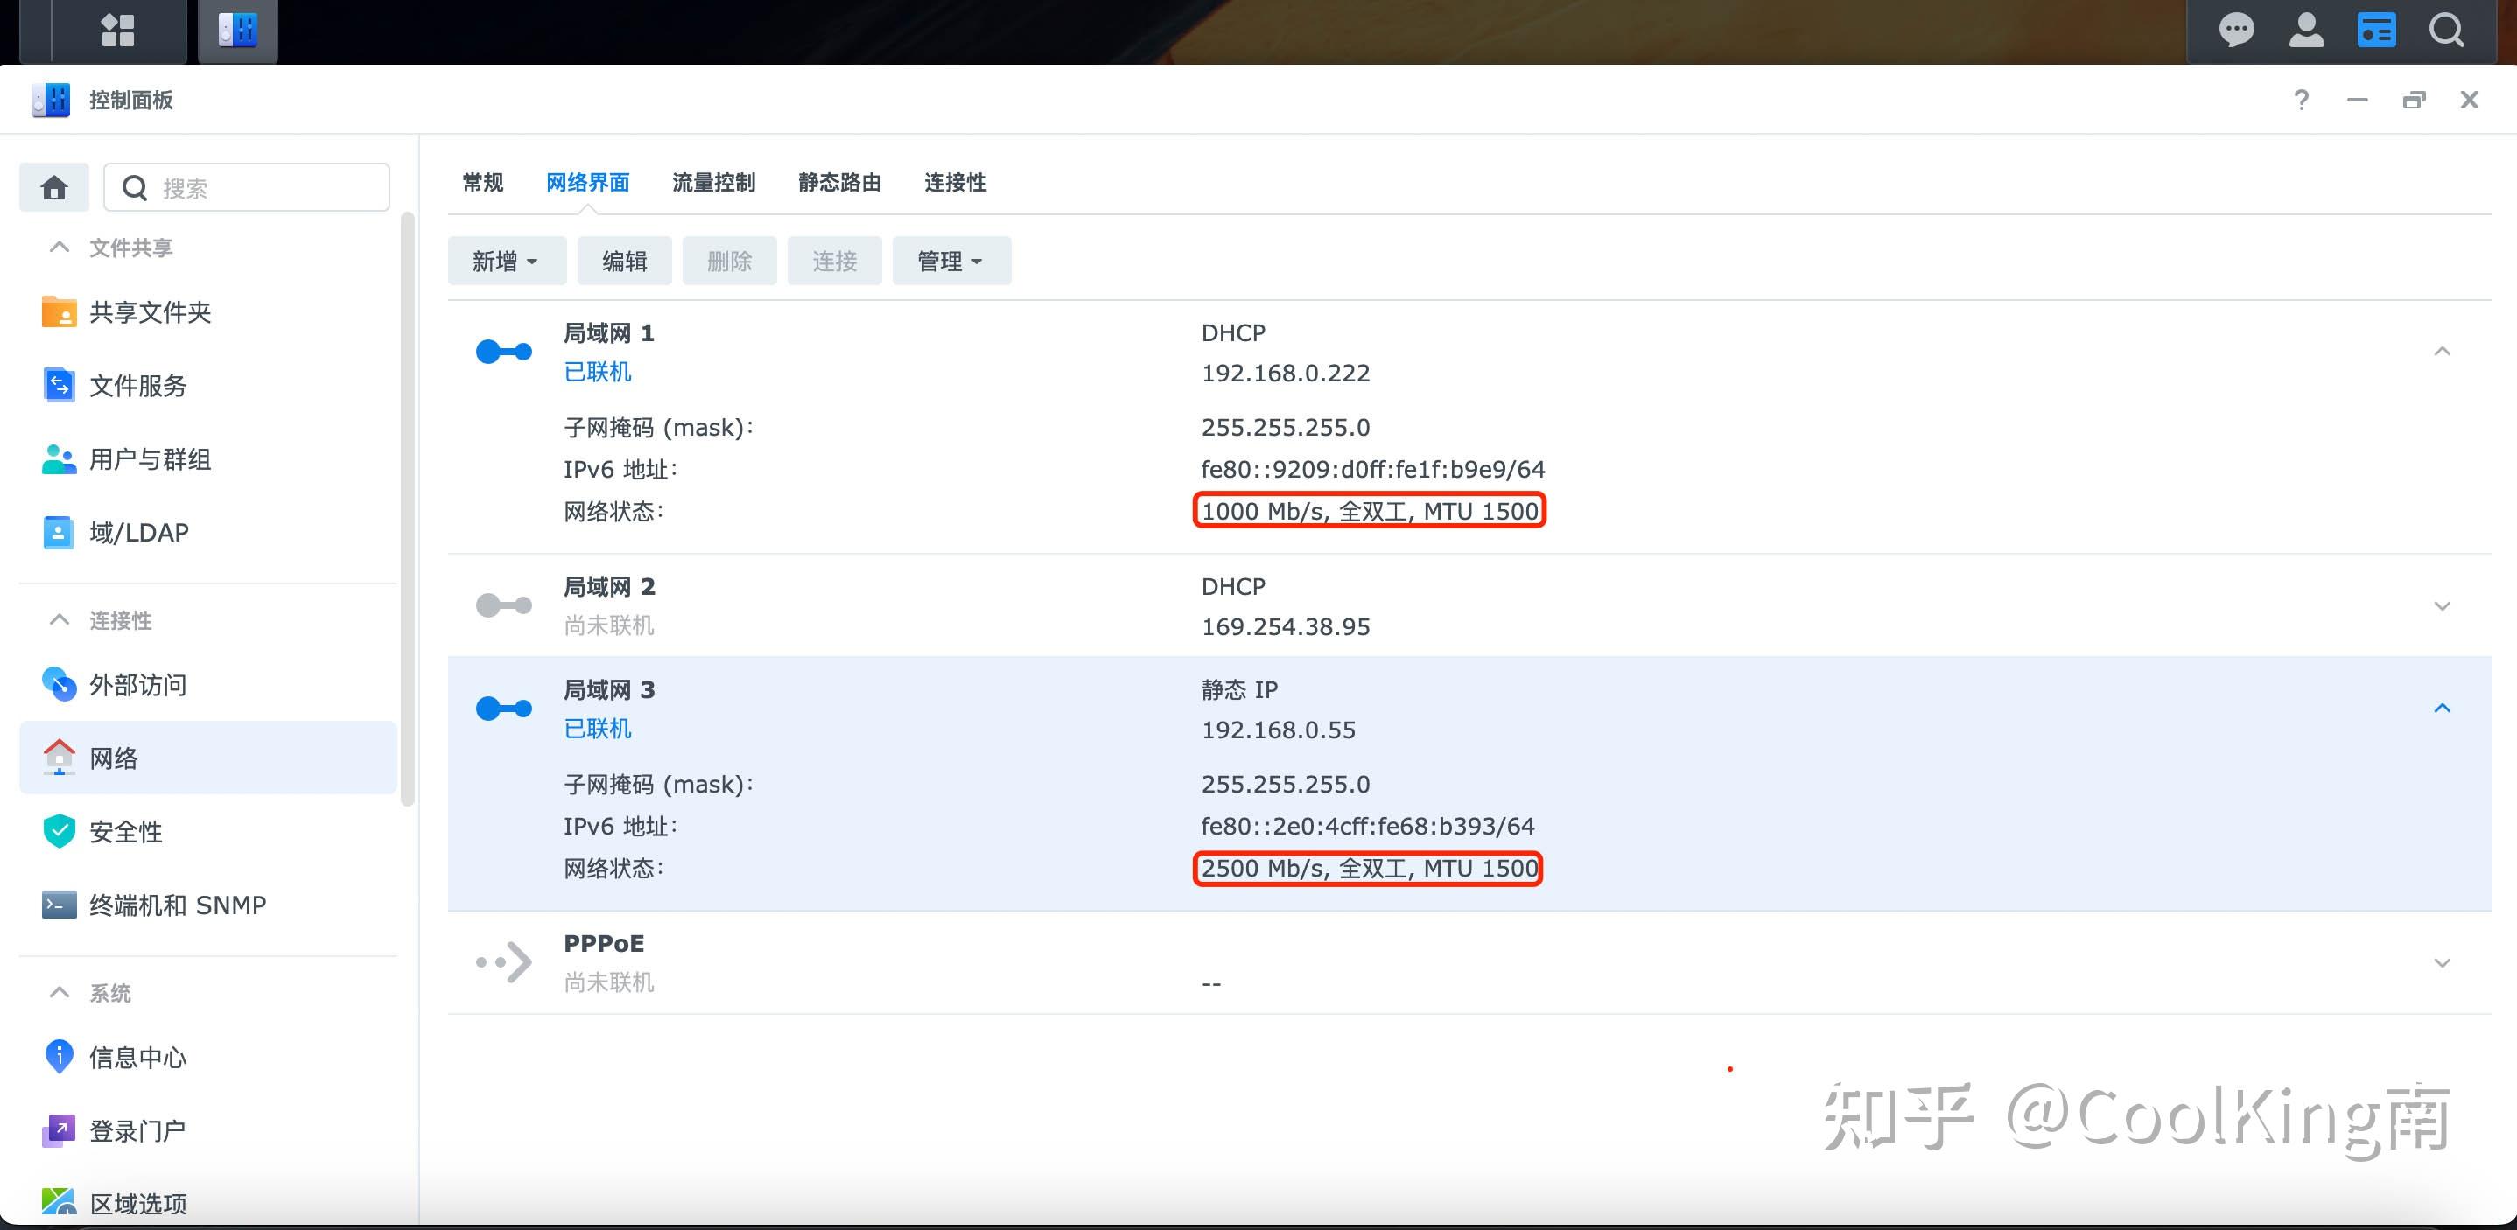The height and width of the screenshot is (1230, 2517).
Task: Open 共享文件夹 settings in the sidebar
Action: click(152, 312)
